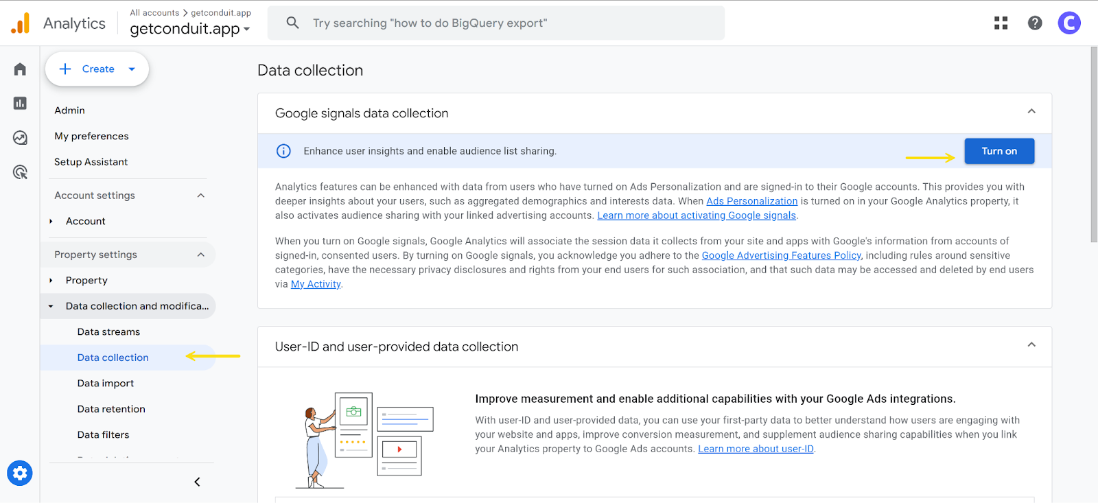Collapse Google signals data collection panel

(1031, 112)
